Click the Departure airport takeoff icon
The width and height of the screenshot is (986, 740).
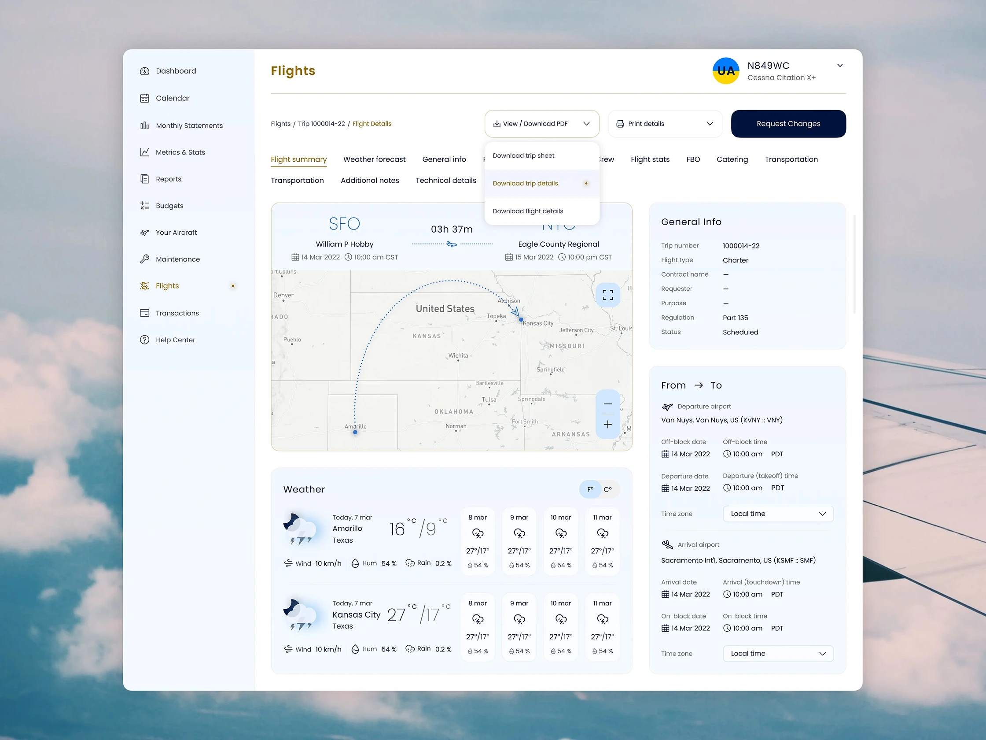(x=667, y=407)
